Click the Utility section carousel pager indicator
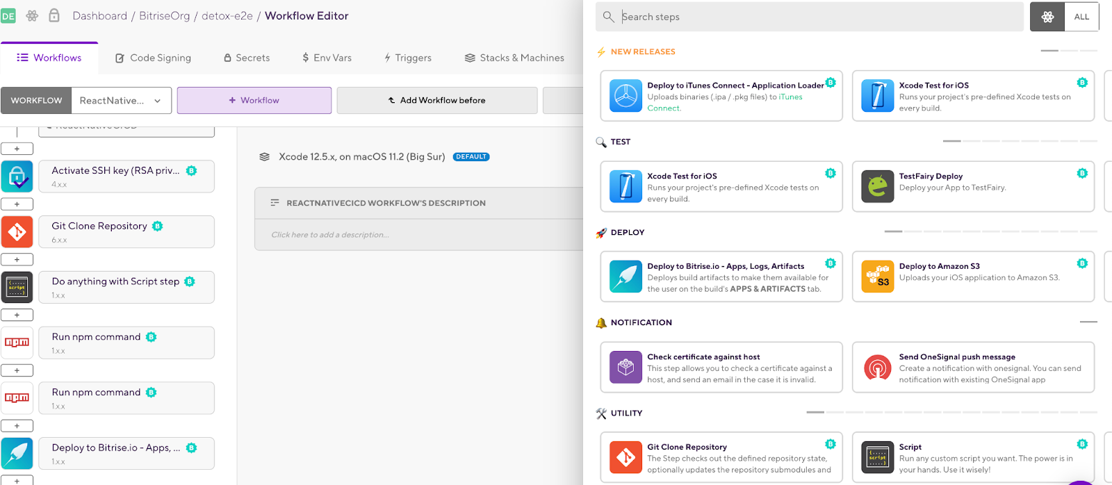Screen dimensions: 1112x485 point(951,412)
